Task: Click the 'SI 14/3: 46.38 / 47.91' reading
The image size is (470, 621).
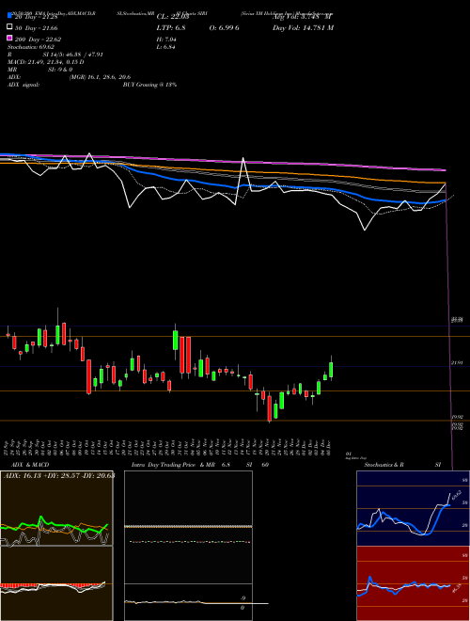Action: (73, 55)
